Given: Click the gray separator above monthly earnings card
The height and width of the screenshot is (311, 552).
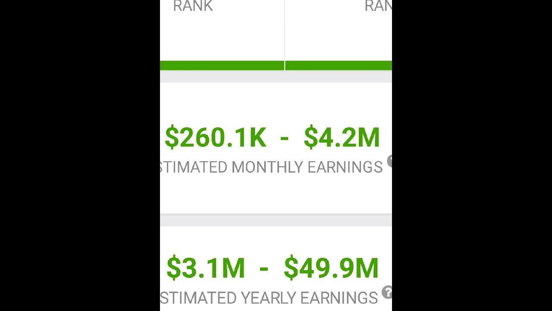Looking at the screenshot, I should coord(276,76).
